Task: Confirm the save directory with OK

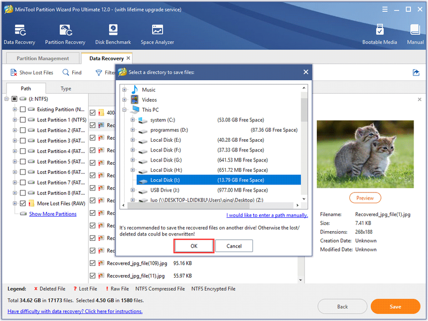Action: [194, 246]
